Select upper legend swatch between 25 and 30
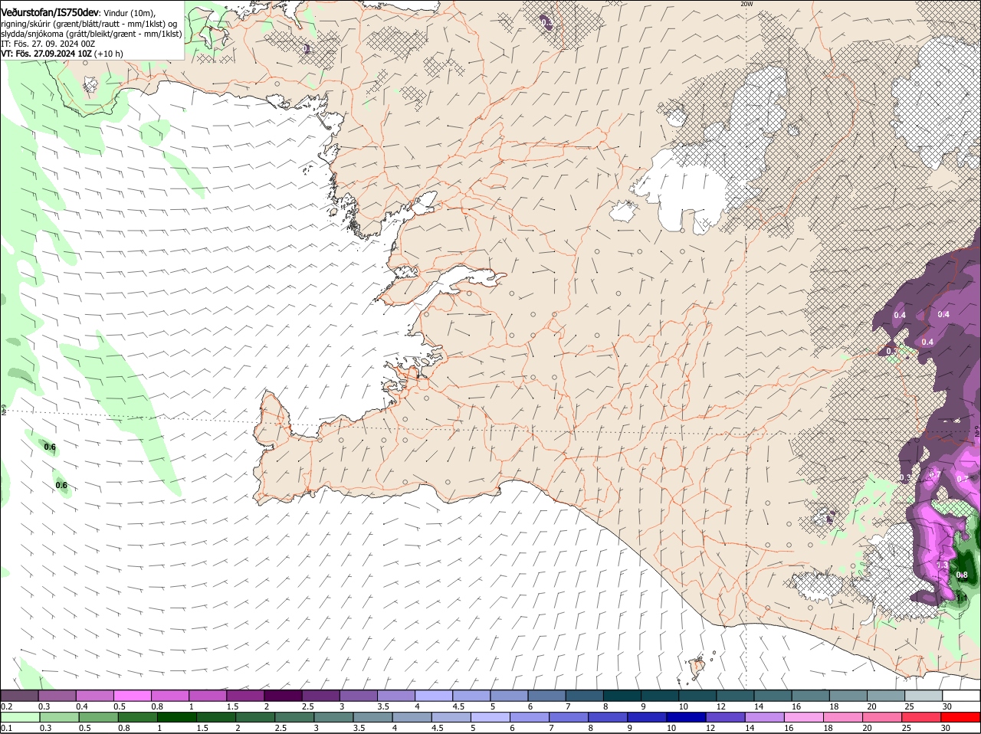This screenshot has width=981, height=734. [924, 695]
